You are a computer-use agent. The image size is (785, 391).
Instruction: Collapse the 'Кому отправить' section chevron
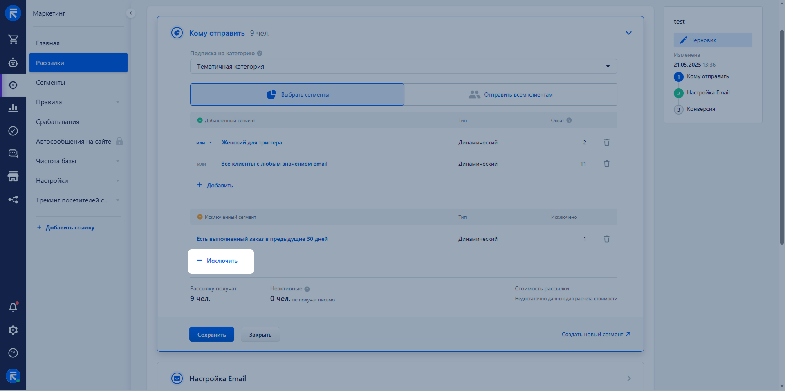coord(629,33)
